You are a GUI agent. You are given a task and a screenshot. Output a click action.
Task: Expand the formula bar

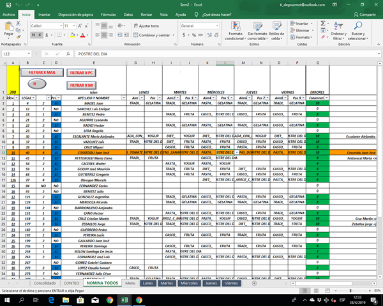pos(379,54)
